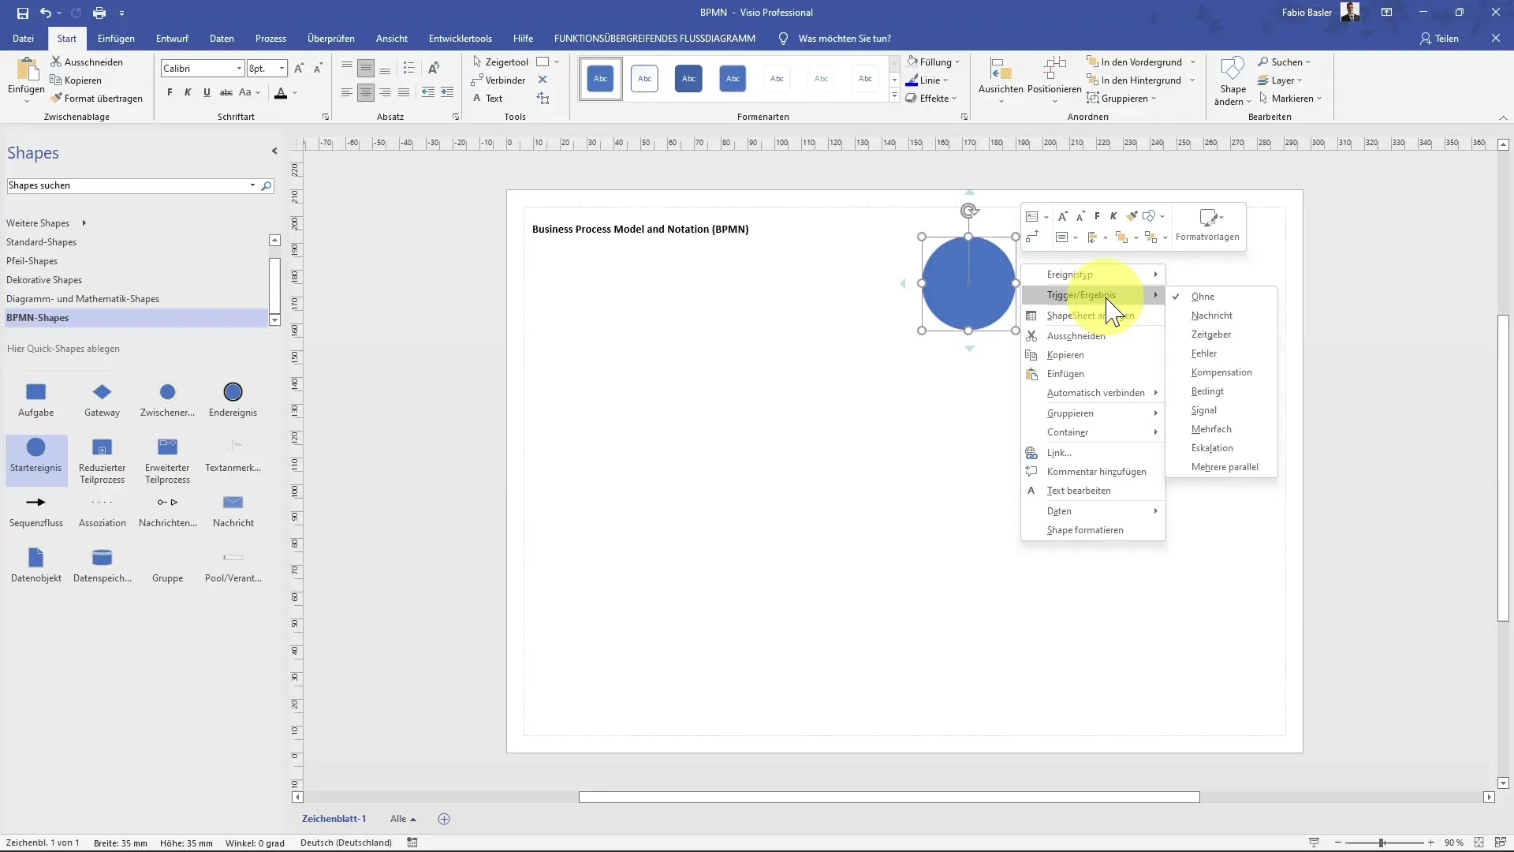The height and width of the screenshot is (852, 1514).
Task: Click the Teilen share button
Action: pyautogui.click(x=1439, y=38)
